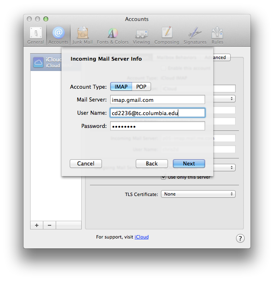Choose IMAP as the account type
The width and height of the screenshot is (274, 281).
click(x=121, y=87)
